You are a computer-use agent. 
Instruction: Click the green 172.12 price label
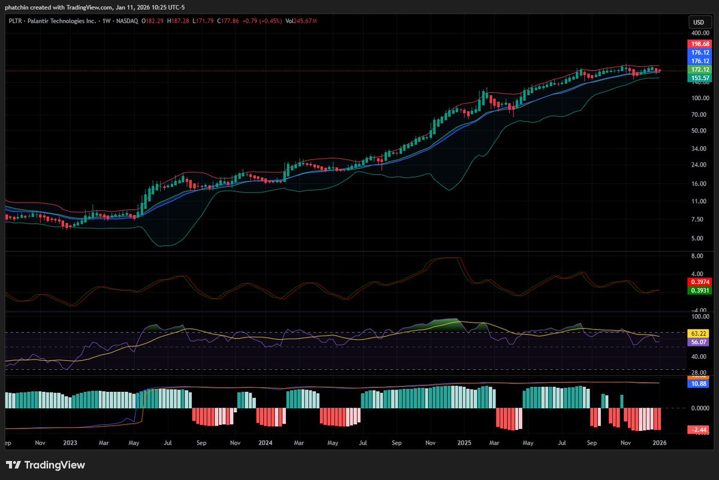pyautogui.click(x=700, y=70)
